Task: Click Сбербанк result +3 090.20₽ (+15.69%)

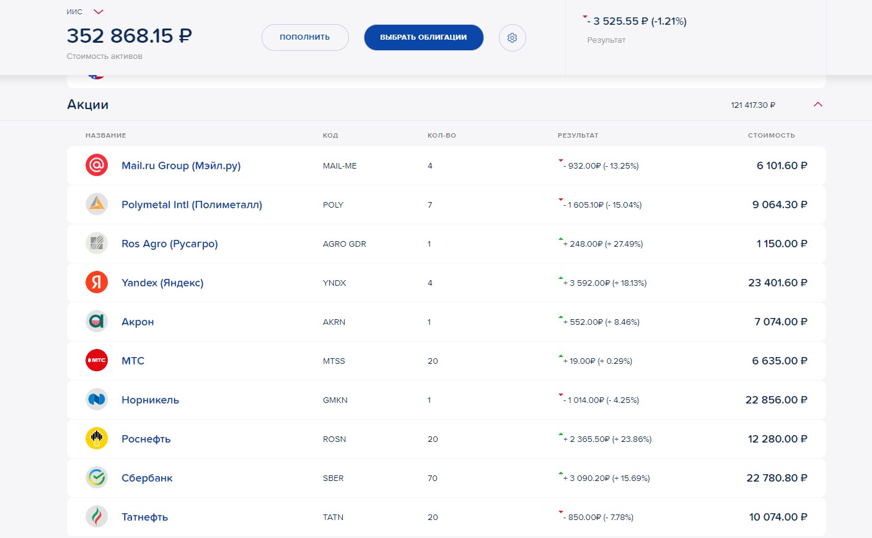Action: 606,478
